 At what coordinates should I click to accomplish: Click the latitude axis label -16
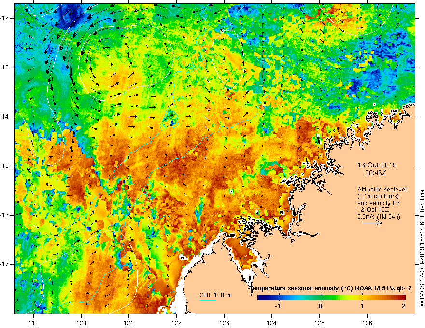pos(5,215)
